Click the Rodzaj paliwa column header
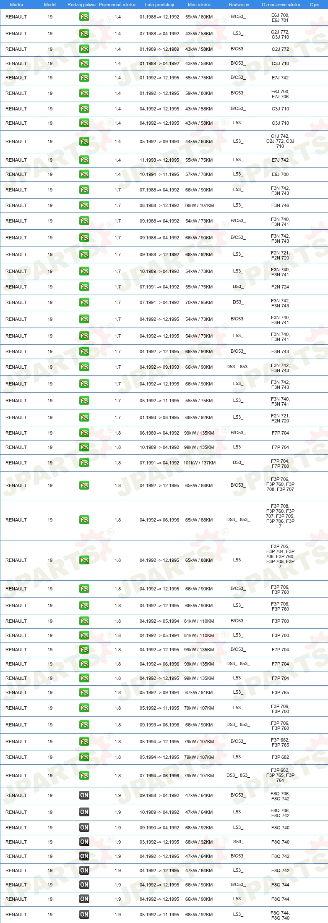This screenshot has height=923, width=328. tap(81, 5)
